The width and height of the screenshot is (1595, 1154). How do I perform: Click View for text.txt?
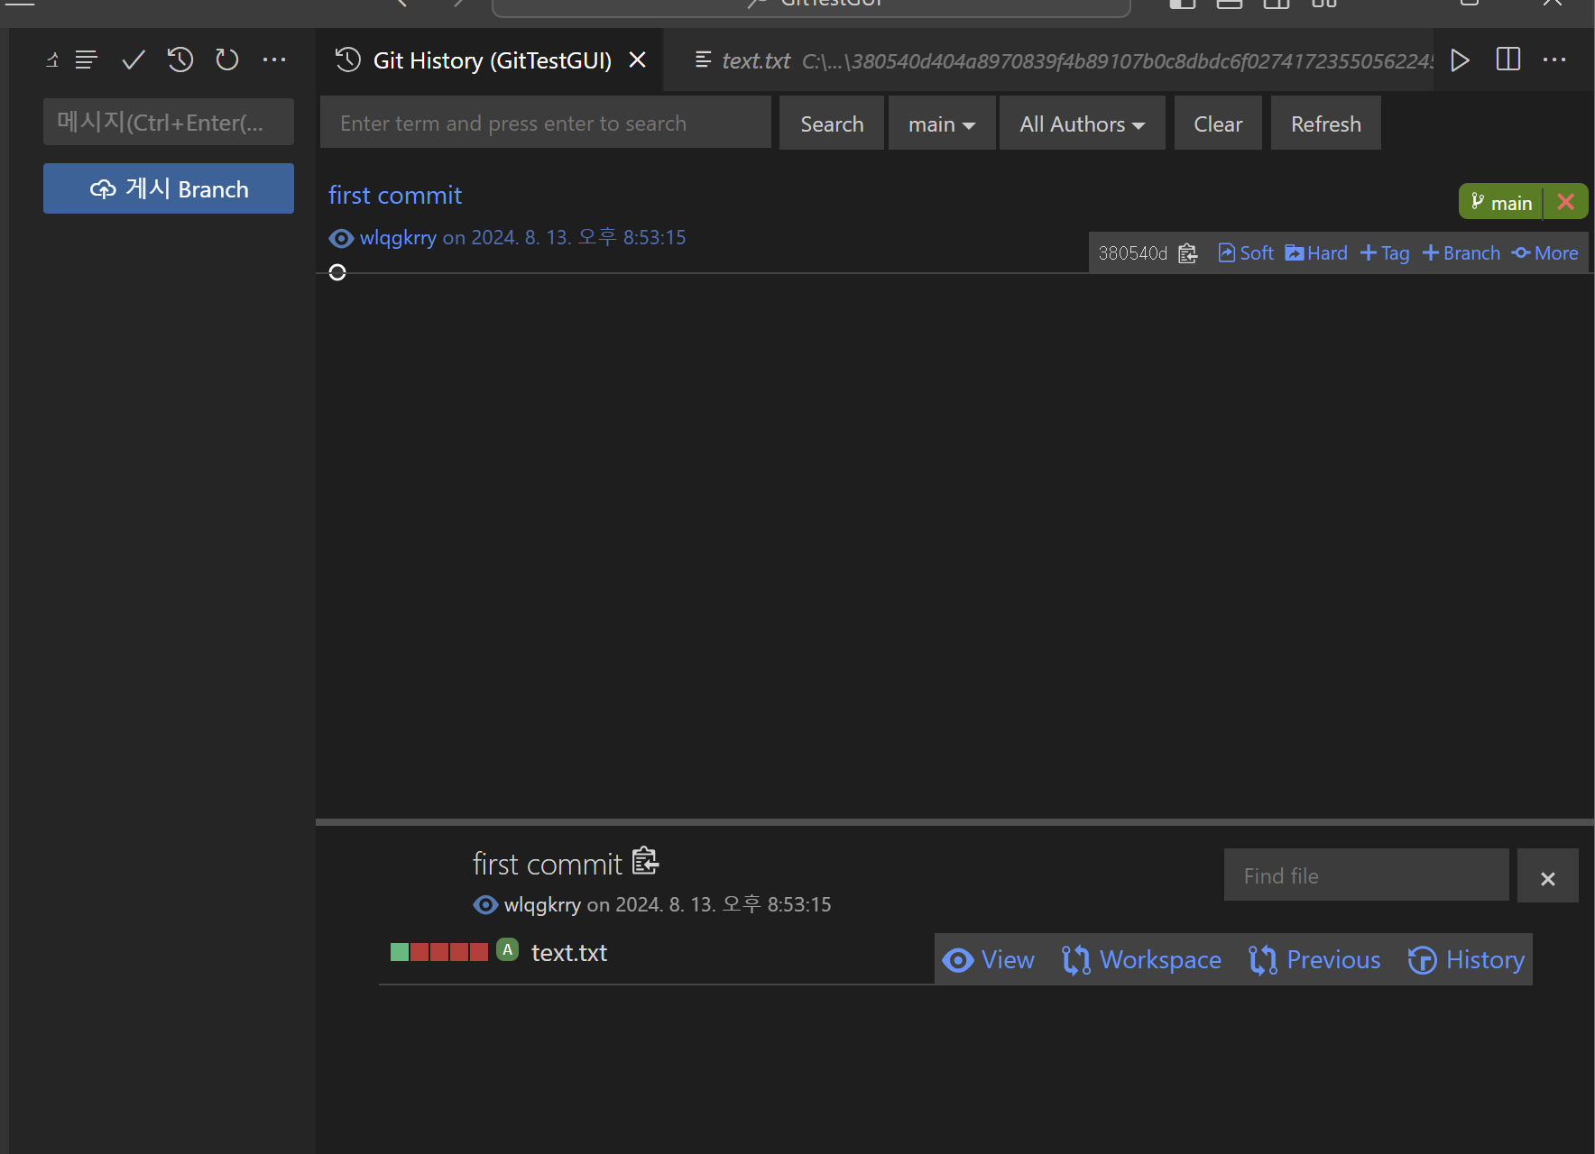point(989,960)
